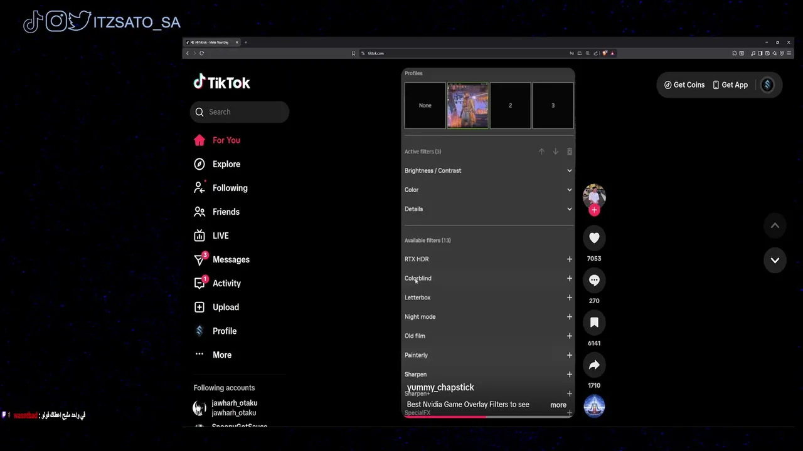Open the browser hamburger menu

point(789,53)
